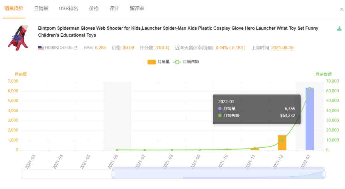Open the Bintpom Spiderman Gloves product title

click(x=178, y=32)
